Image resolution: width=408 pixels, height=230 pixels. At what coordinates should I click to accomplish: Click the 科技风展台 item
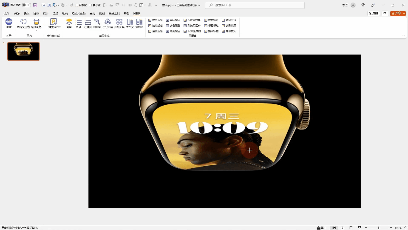(x=192, y=26)
